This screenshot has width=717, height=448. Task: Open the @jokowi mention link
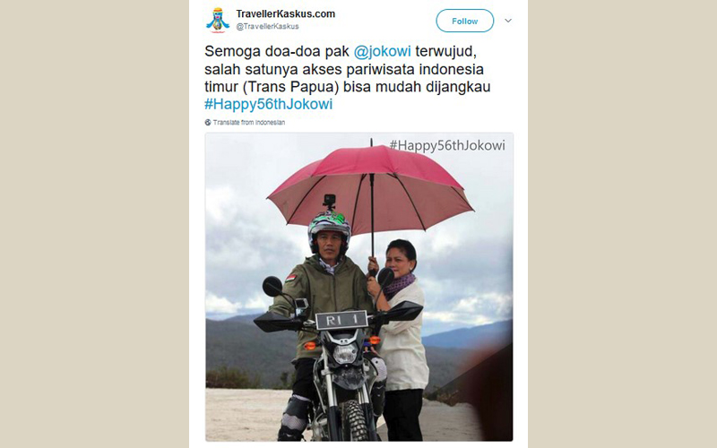[383, 51]
